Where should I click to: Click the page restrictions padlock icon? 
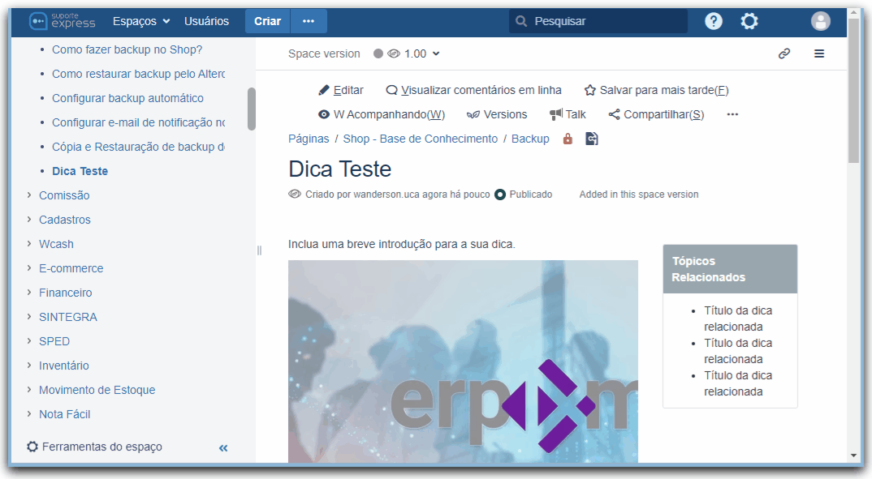(568, 139)
